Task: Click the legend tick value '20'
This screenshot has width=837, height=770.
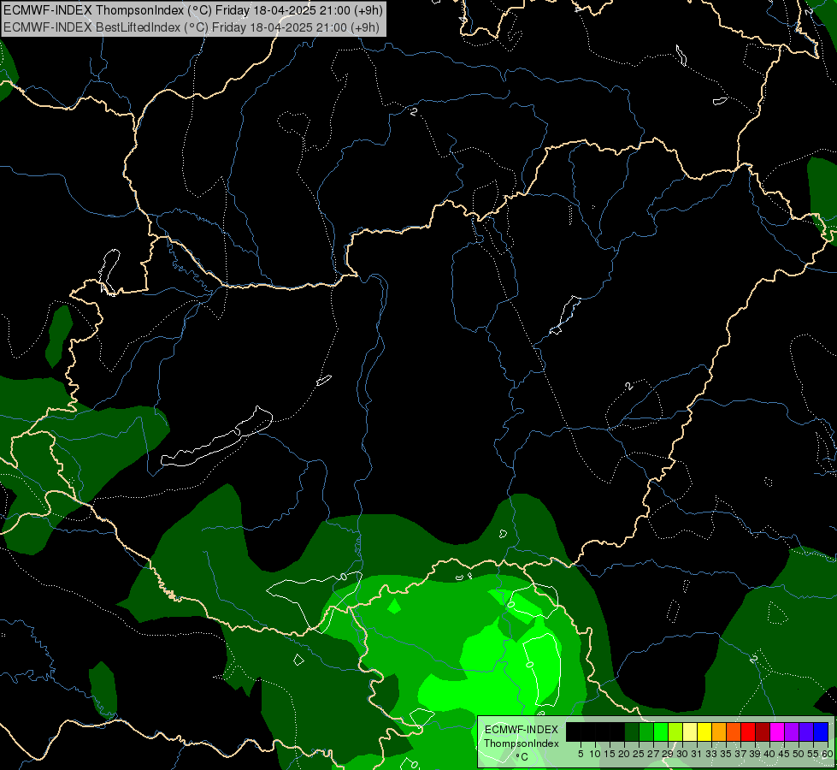Action: tap(624, 754)
